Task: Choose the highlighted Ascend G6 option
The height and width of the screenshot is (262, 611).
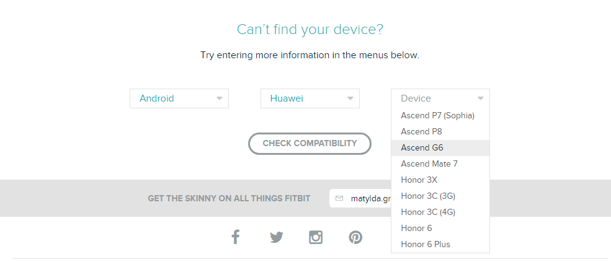Action: tap(440, 148)
